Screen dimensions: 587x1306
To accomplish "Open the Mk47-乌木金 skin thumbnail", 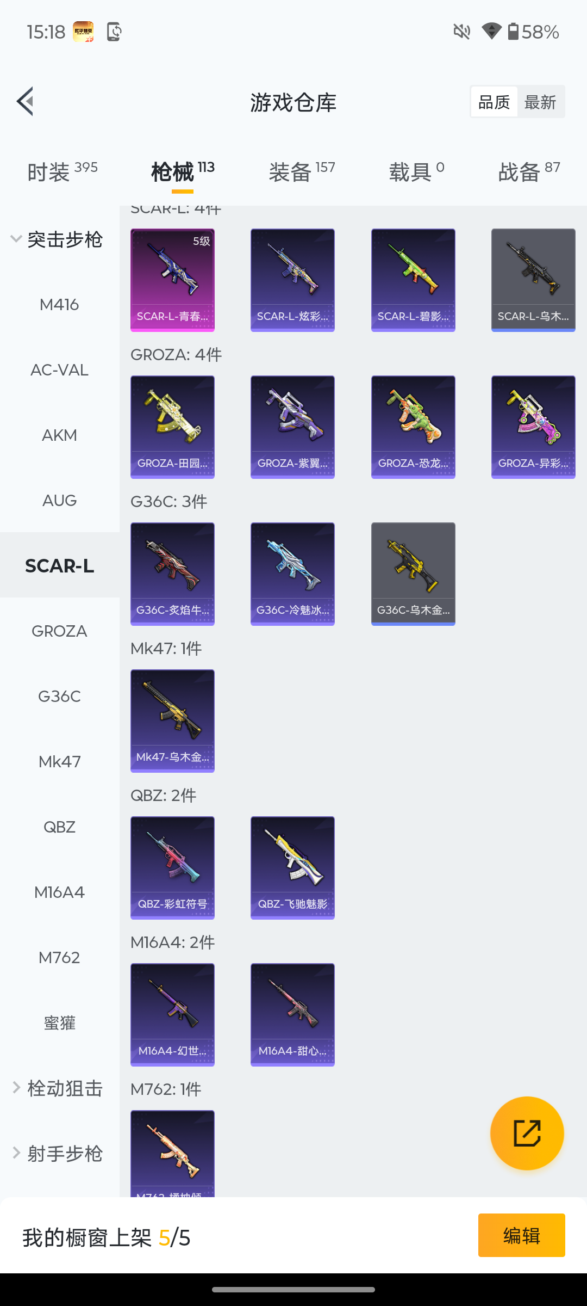I will point(172,720).
